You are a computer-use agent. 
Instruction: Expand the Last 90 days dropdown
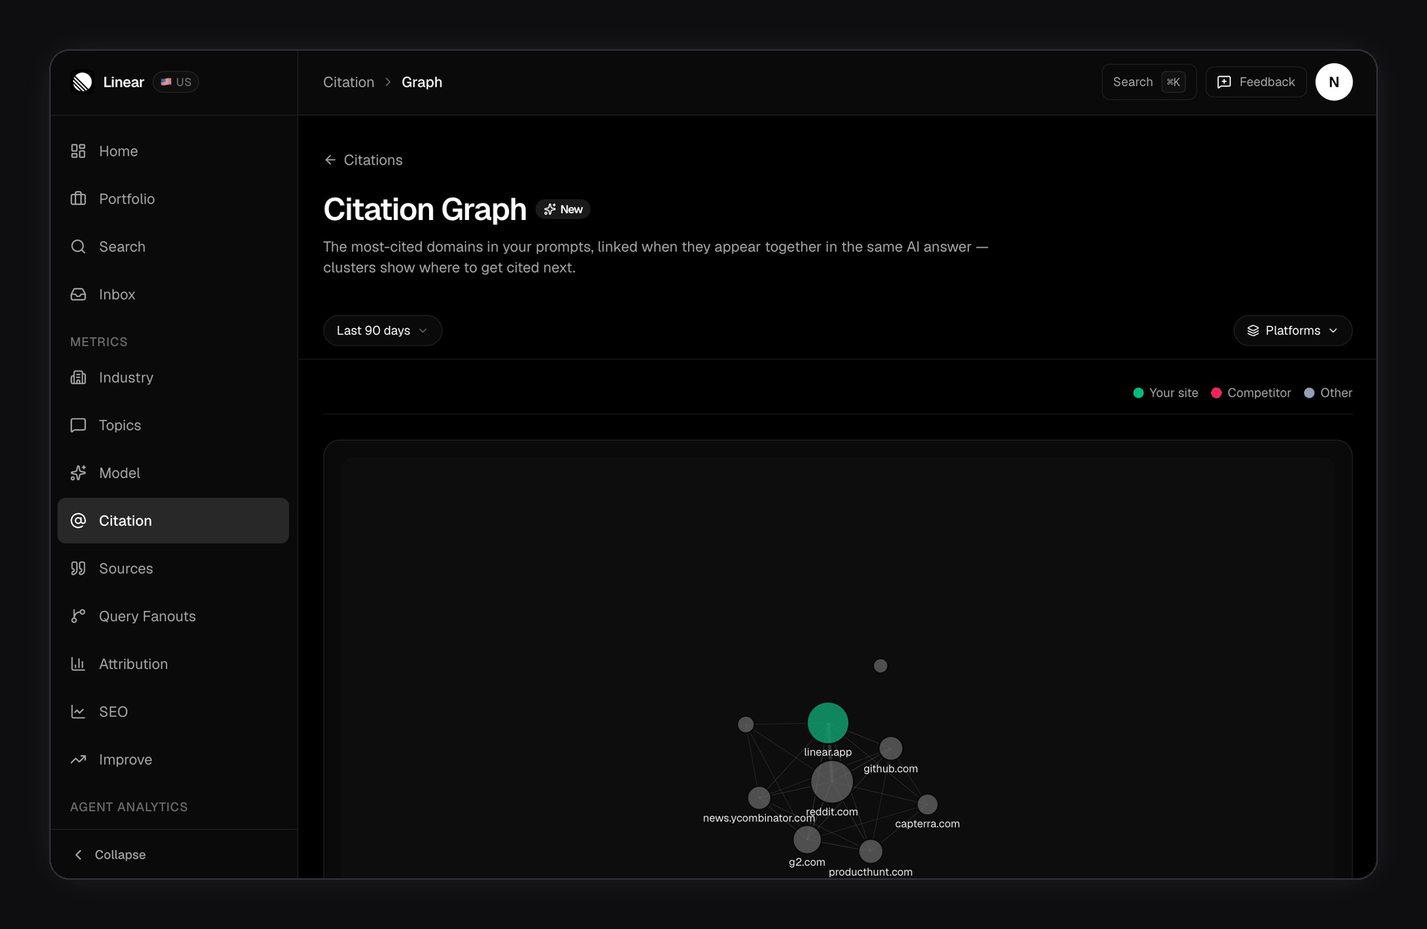(382, 331)
